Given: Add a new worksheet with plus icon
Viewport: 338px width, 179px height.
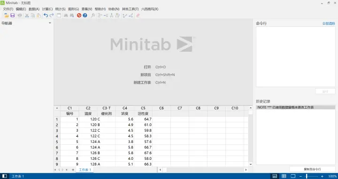Looking at the screenshot, I should click(x=73, y=170).
